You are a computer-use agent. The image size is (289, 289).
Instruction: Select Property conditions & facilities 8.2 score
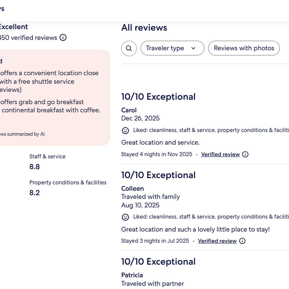(35, 193)
